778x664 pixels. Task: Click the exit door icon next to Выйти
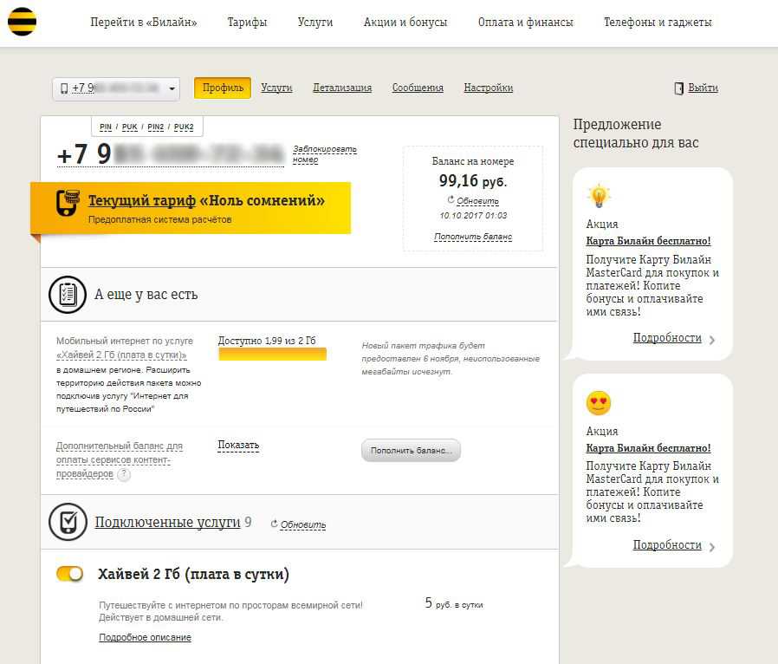click(679, 88)
